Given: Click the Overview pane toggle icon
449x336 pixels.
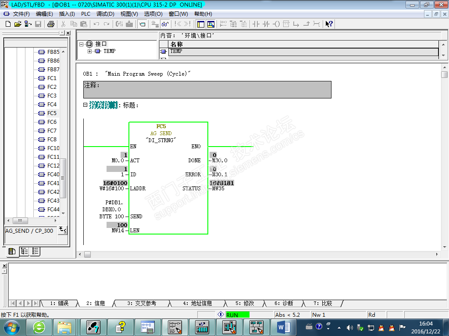Looking at the screenshot, I should click(x=201, y=24).
